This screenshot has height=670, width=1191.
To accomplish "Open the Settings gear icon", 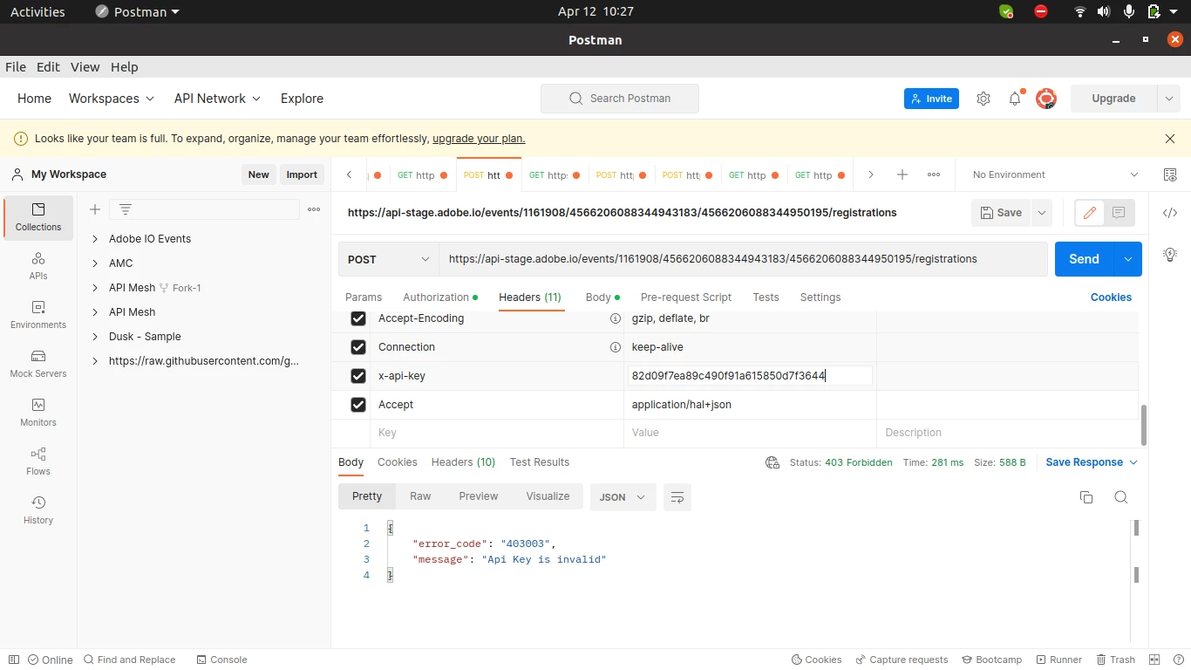I will click(983, 99).
